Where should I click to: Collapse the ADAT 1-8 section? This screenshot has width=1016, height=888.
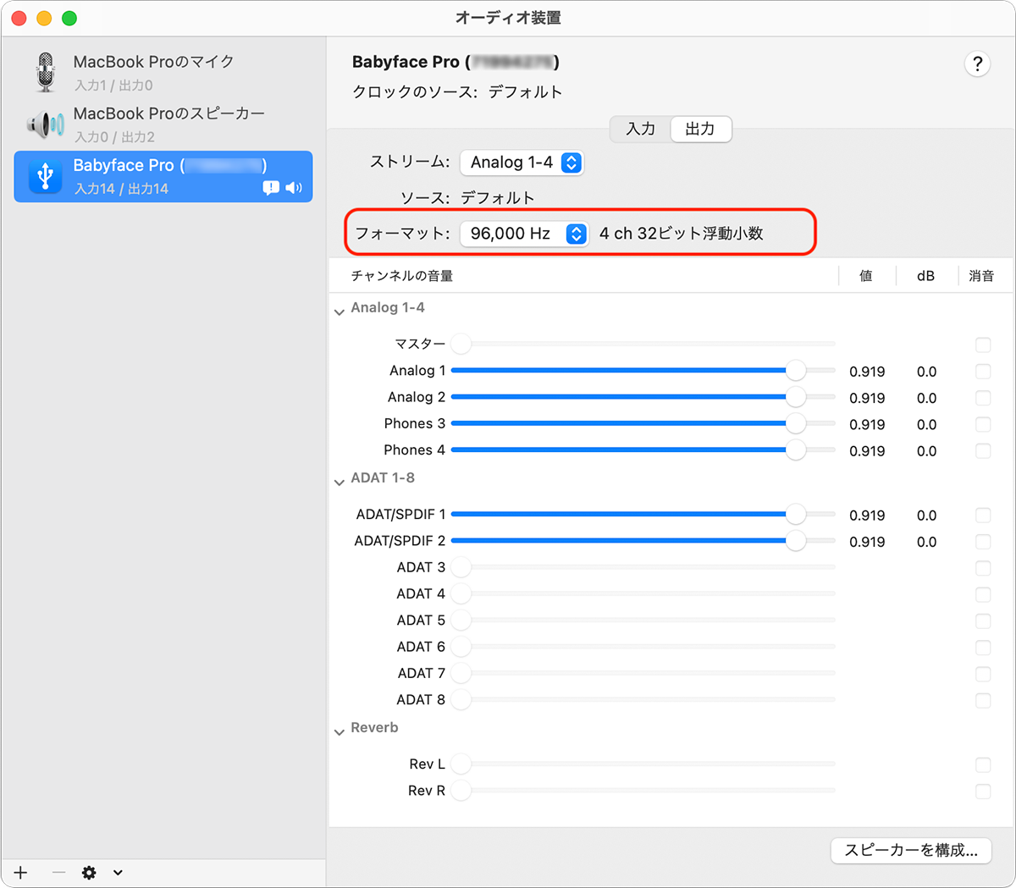[340, 481]
